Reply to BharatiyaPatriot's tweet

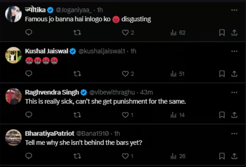click(x=29, y=156)
